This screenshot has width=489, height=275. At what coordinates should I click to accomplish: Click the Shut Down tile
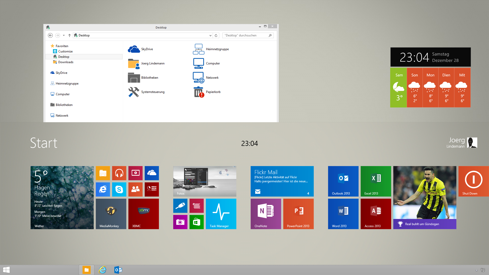tap(474, 181)
